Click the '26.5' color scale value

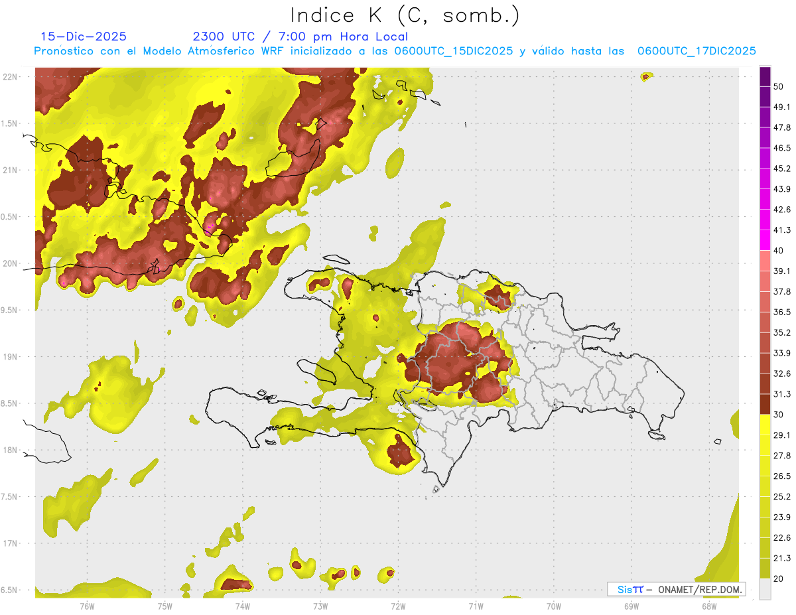point(783,476)
